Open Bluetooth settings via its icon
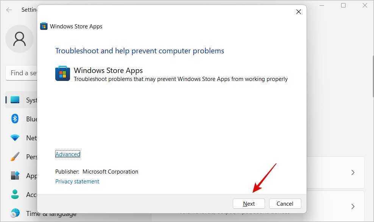 (15, 119)
